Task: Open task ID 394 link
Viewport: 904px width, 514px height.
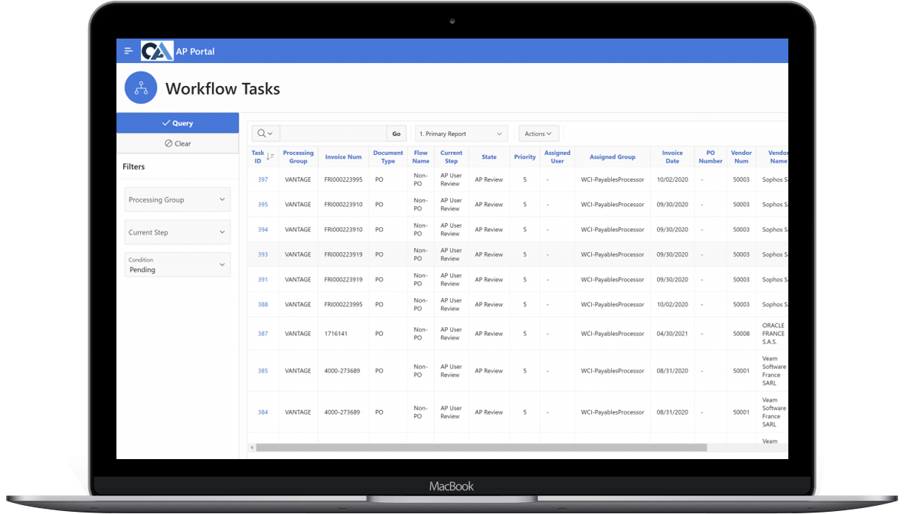Action: coord(263,229)
